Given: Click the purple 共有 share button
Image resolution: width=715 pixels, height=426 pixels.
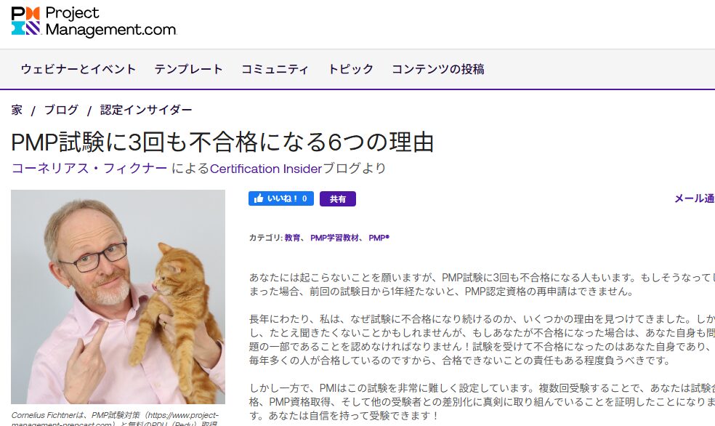Looking at the screenshot, I should (x=338, y=199).
